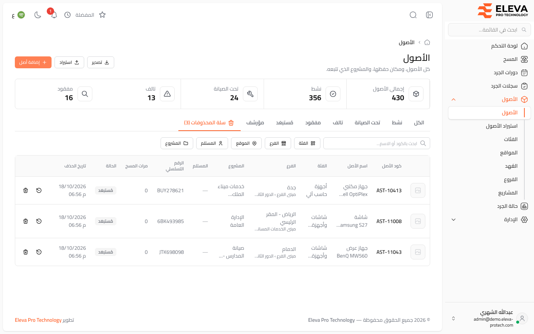
Task: Open the المشروع filter dropdown
Action: pyautogui.click(x=177, y=143)
